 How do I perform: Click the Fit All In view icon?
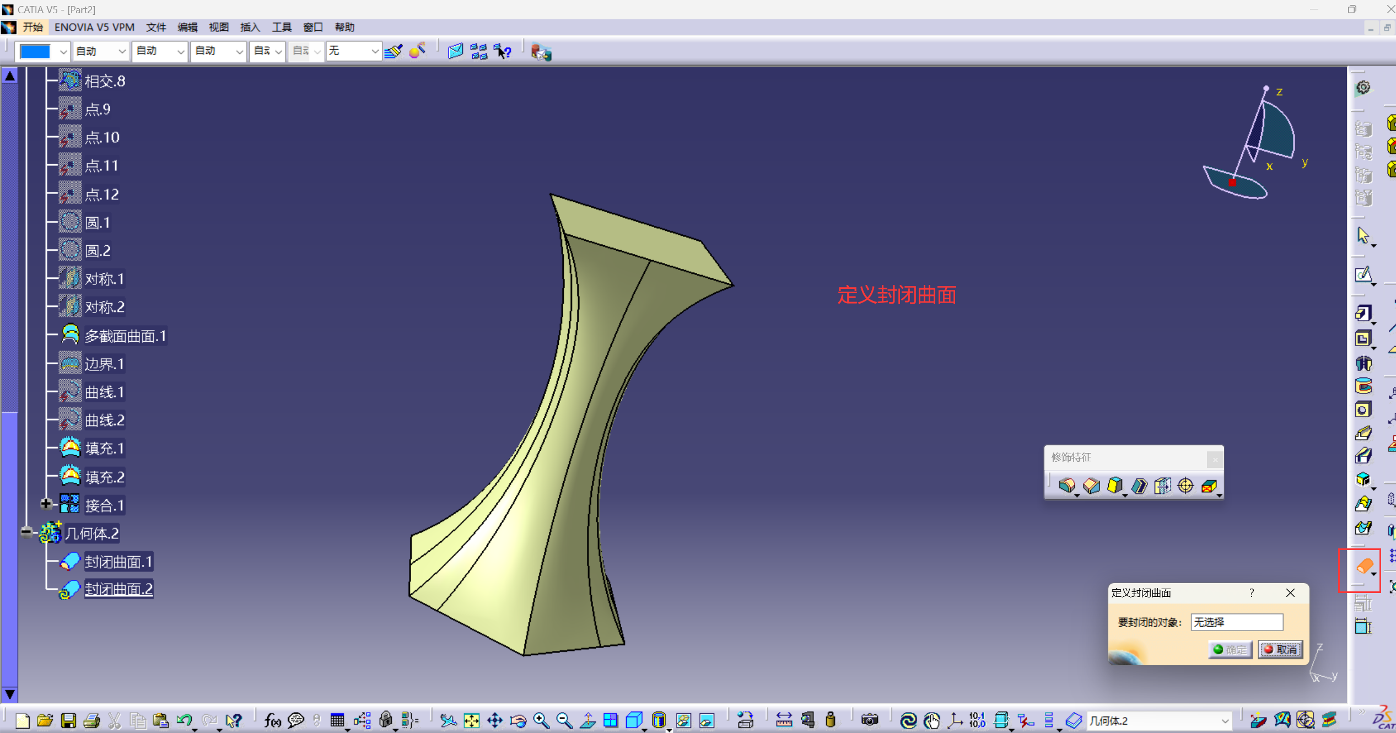(472, 720)
